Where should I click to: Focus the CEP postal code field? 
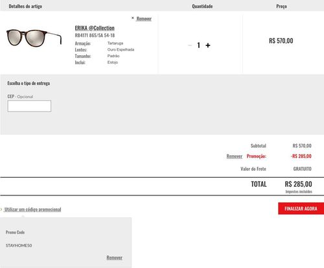click(29, 106)
